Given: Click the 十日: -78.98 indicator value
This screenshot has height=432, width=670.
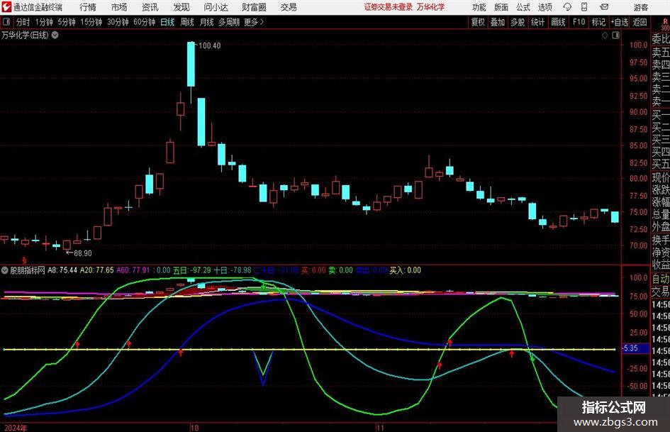Looking at the screenshot, I should click(x=233, y=270).
